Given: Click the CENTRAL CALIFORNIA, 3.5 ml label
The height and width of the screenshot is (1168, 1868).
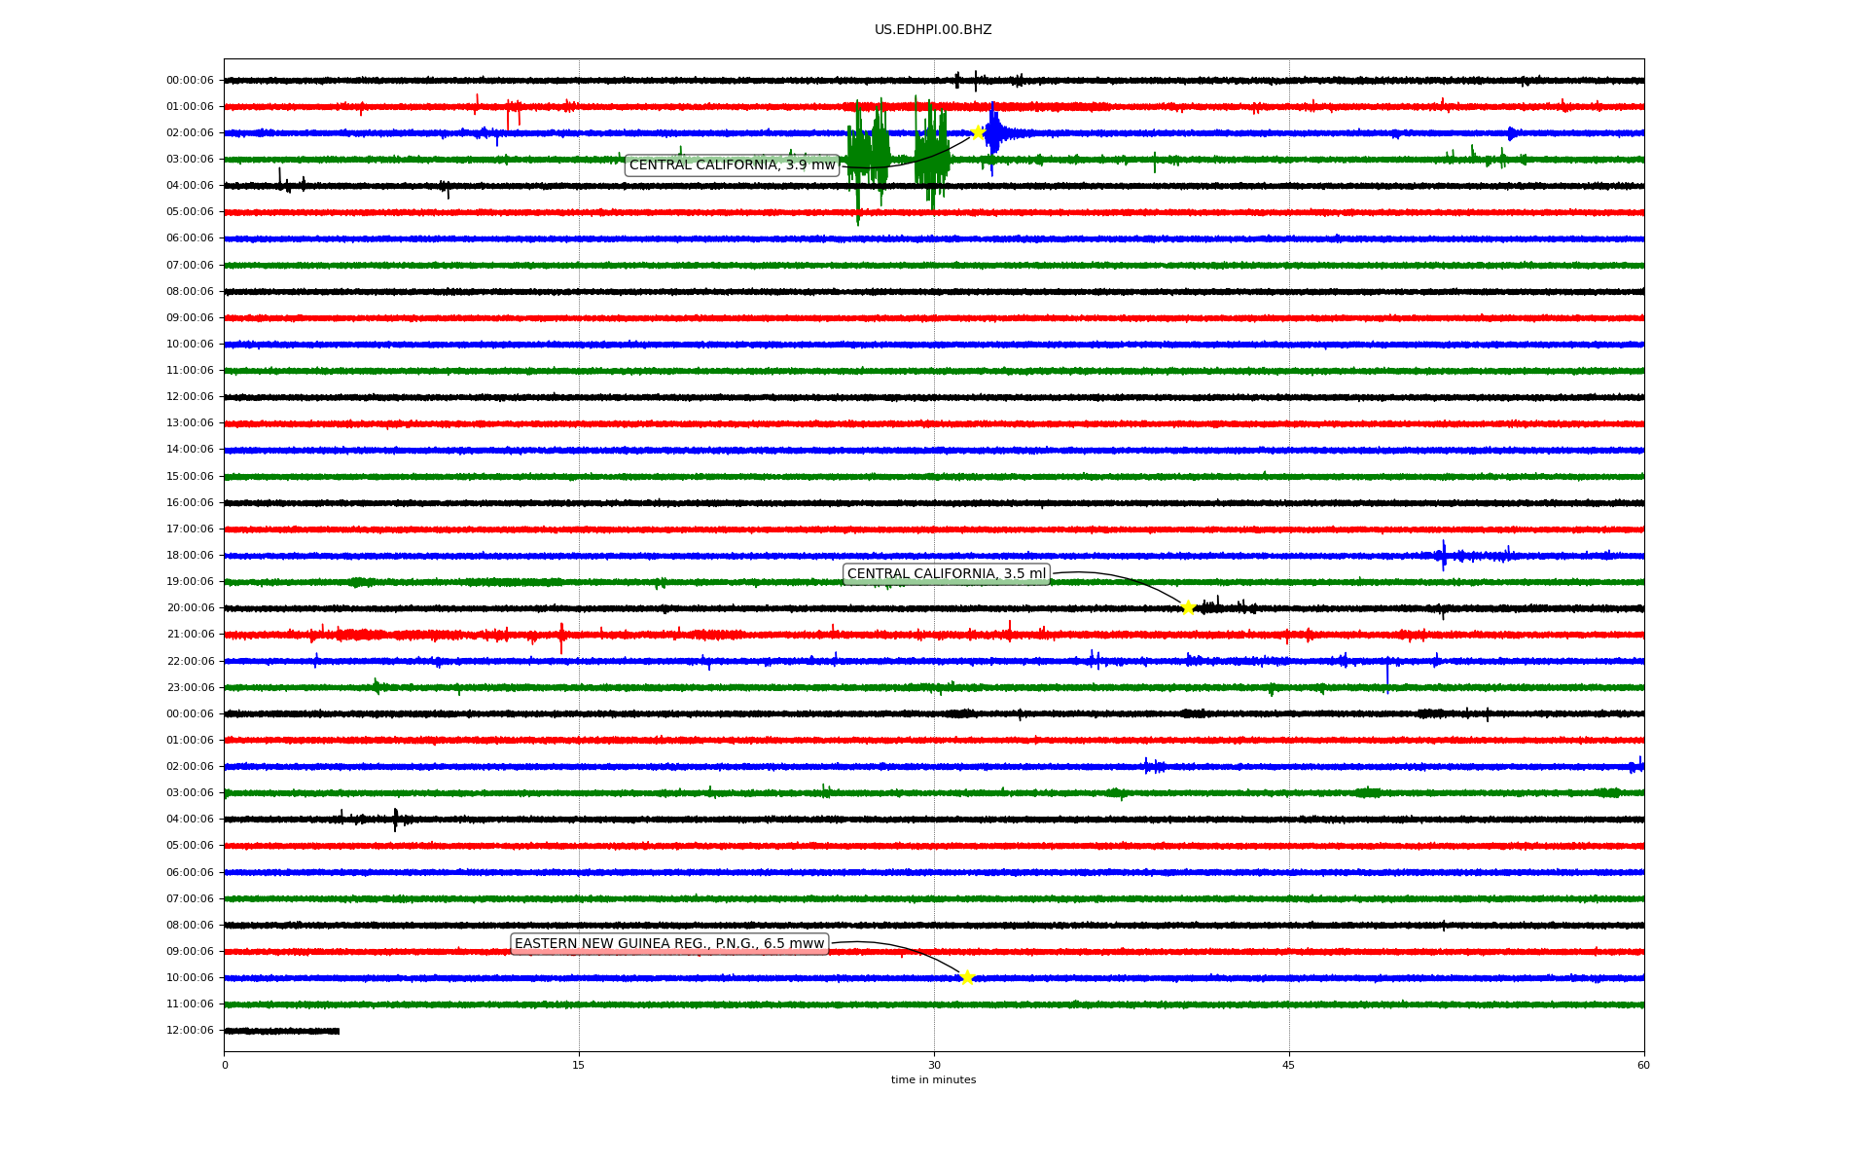Looking at the screenshot, I should click(x=946, y=574).
